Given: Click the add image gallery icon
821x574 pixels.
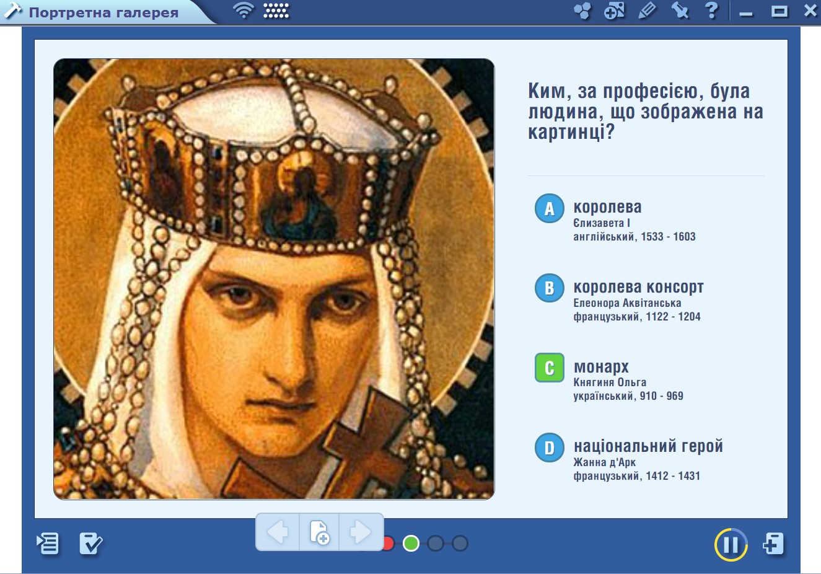Looking at the screenshot, I should click(x=615, y=11).
